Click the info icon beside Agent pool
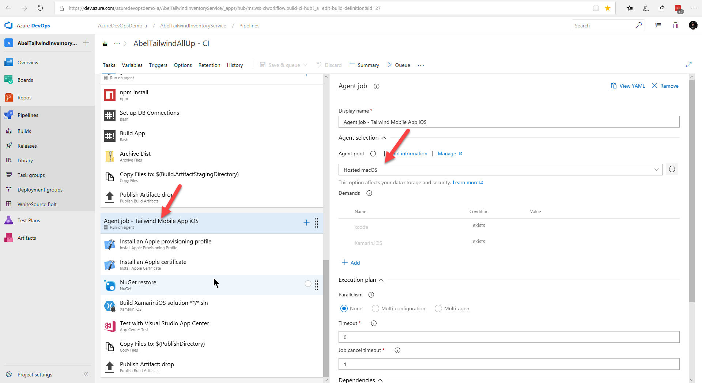This screenshot has height=383, width=702. coord(373,153)
